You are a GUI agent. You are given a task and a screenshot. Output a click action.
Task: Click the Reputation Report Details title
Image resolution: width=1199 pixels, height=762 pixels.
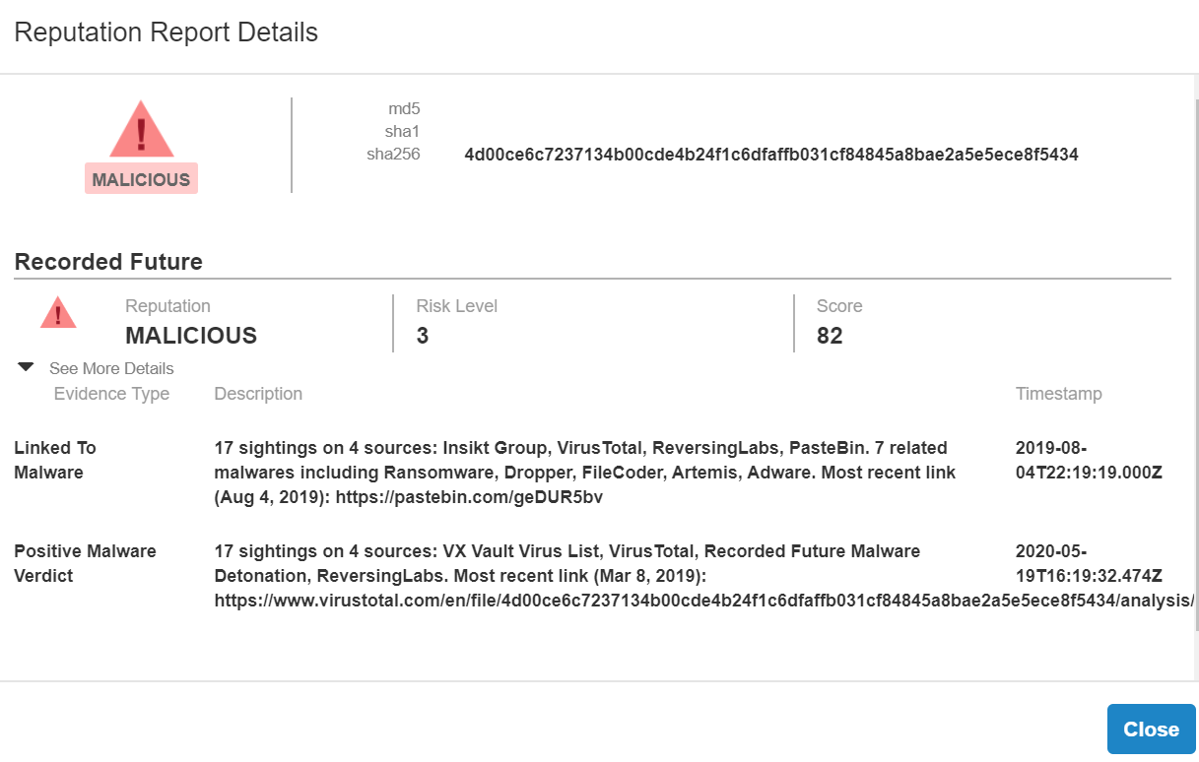click(x=166, y=32)
